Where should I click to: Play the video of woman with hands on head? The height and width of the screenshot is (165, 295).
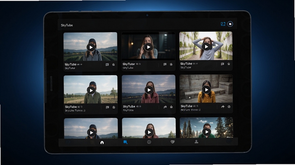[x=206, y=47]
